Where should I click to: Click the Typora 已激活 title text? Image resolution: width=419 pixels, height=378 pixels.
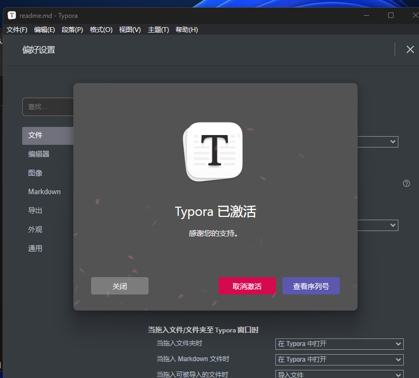click(x=215, y=212)
